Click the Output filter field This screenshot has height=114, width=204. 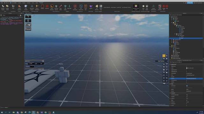click(11, 15)
